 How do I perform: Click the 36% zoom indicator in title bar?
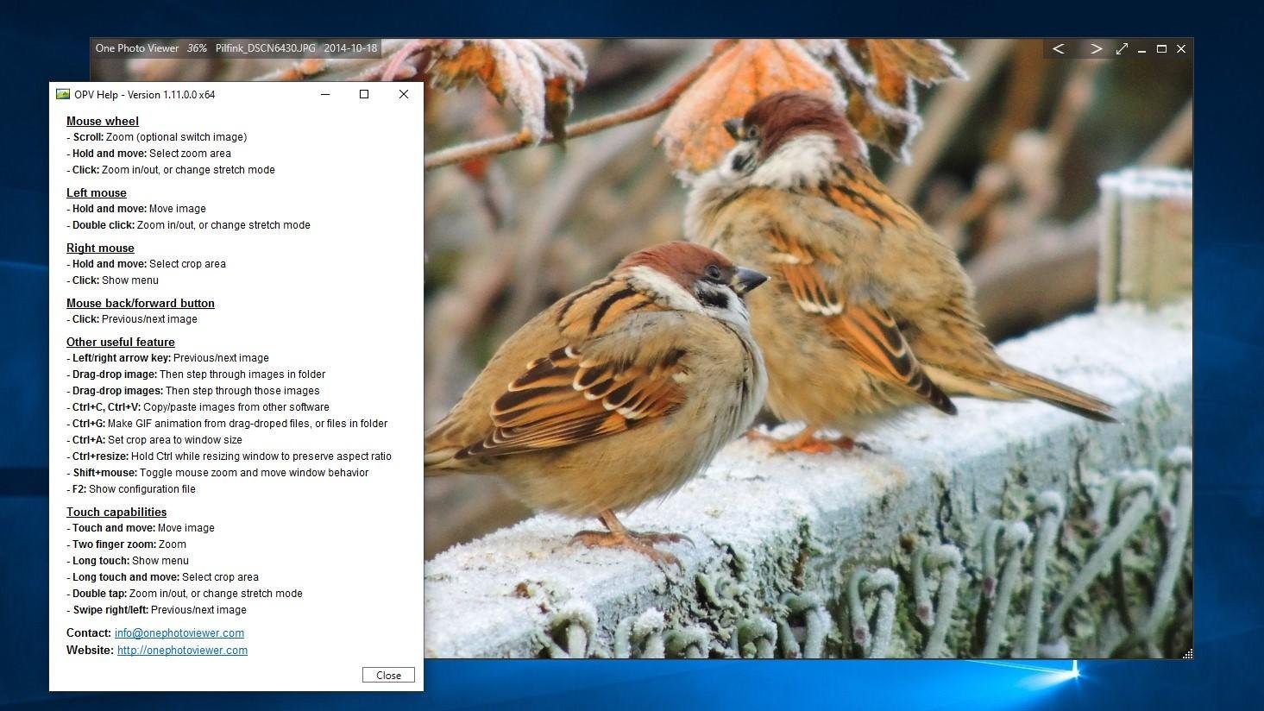(x=196, y=48)
